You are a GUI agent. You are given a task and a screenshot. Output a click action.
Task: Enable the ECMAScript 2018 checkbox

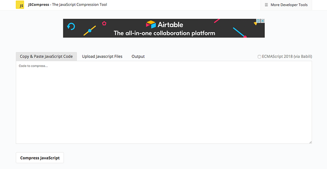(259, 57)
